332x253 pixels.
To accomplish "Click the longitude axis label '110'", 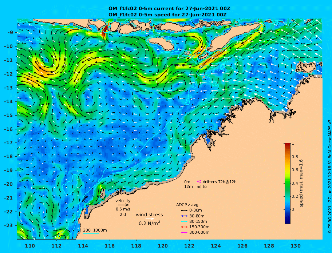I will (30, 246).
